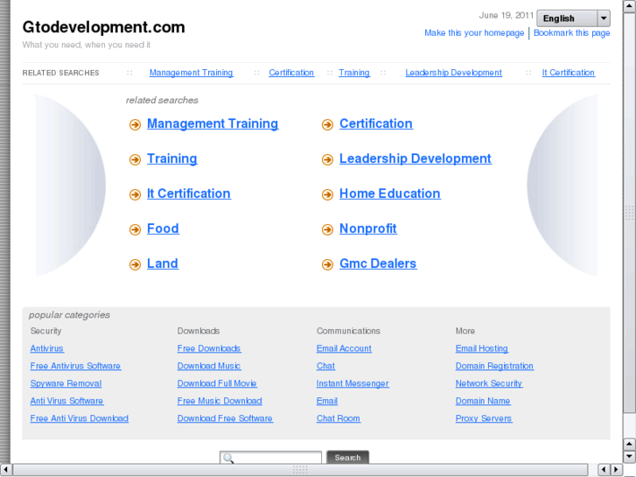The height and width of the screenshot is (477, 636).
Task: Click the arrow icon beside Certification
Action: pos(327,124)
